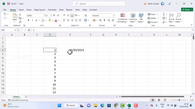
Task: Click into the formula bar
Action: point(112,30)
